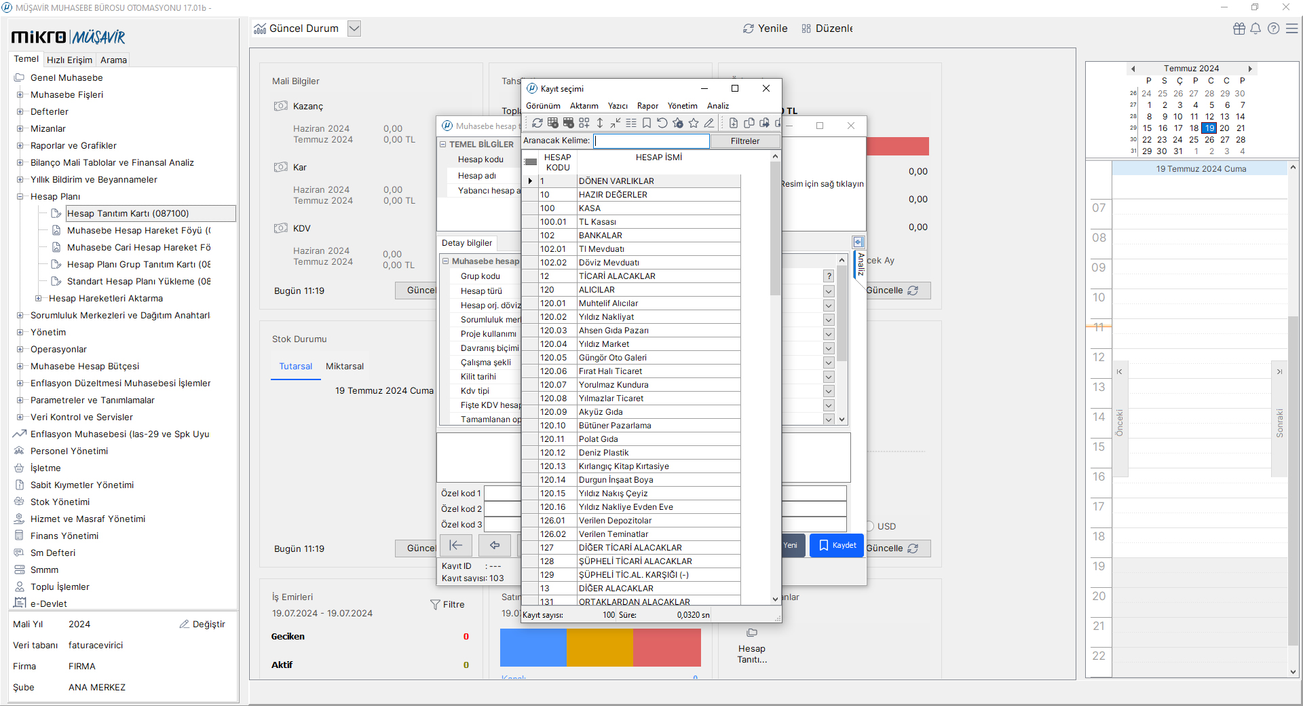The image size is (1303, 706).
Task: Click the expand-vertical arrows icon in Kayıt seçimi toolbar
Action: point(600,123)
